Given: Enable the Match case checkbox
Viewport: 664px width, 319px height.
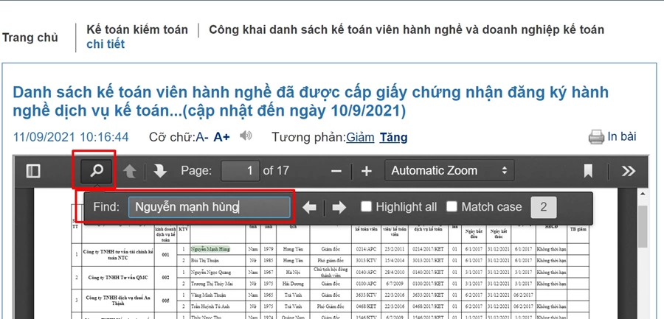Looking at the screenshot, I should point(452,206).
